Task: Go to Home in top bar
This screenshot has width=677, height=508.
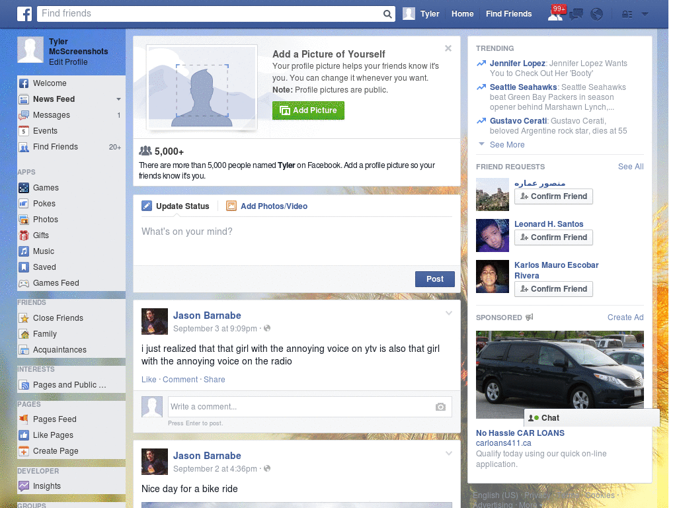Action: tap(462, 15)
